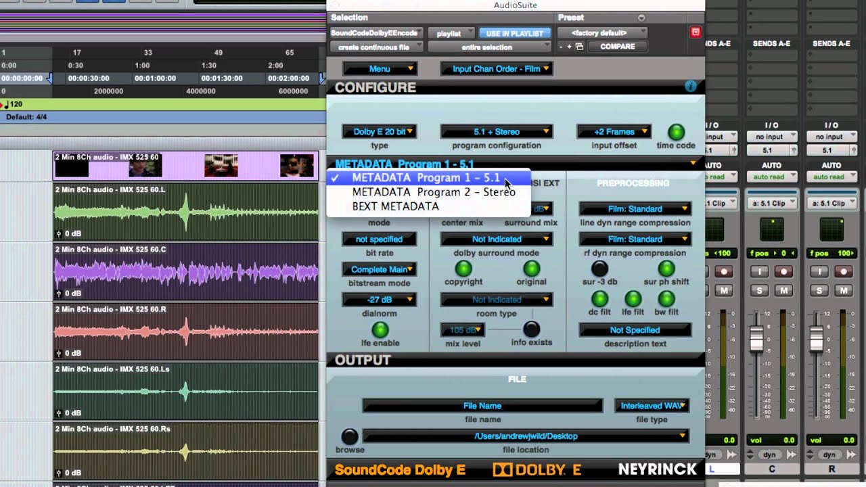Click the input monitor I button on channel R
This screenshot has width=866, height=487.
click(x=819, y=272)
